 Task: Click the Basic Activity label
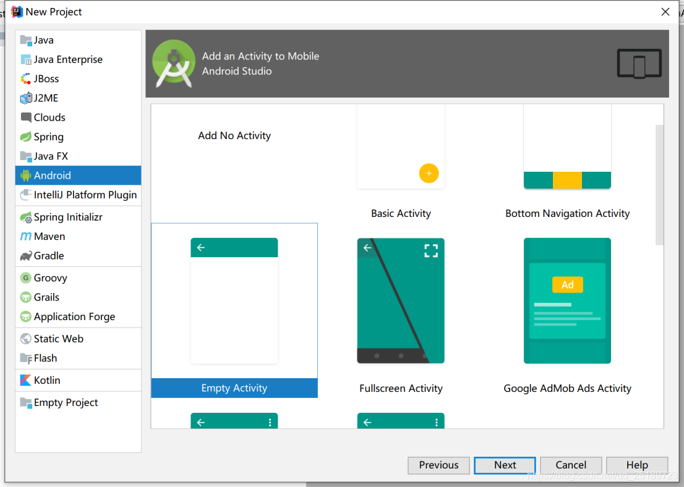pos(401,213)
